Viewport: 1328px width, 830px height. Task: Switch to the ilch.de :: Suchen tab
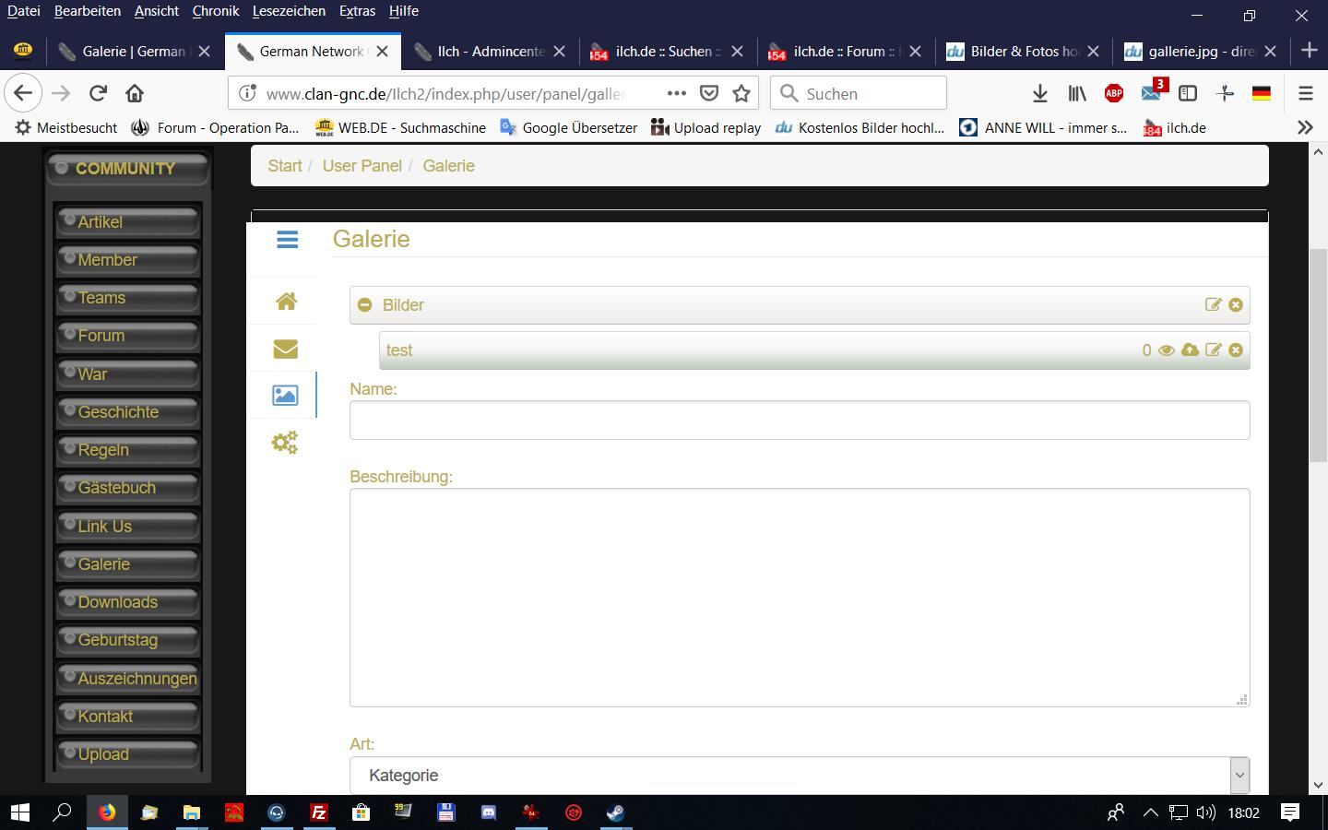pos(667,52)
